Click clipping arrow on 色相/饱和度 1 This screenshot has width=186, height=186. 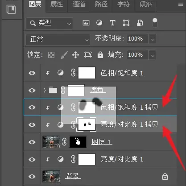48,73
